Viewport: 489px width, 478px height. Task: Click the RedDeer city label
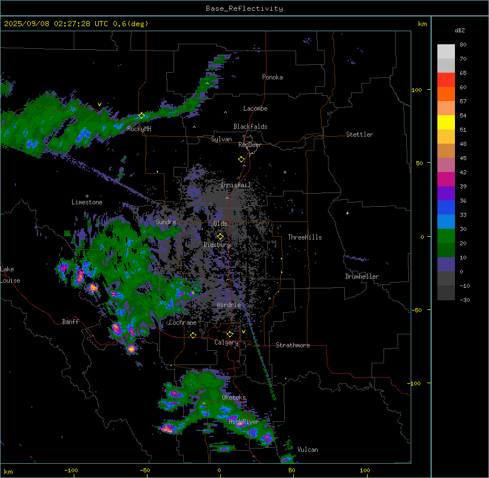(250, 145)
